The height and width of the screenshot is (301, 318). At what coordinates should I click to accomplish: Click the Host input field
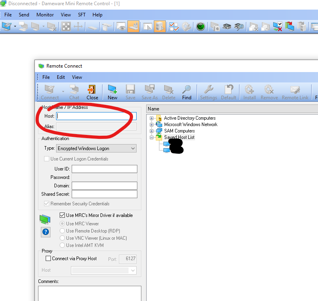click(x=97, y=116)
